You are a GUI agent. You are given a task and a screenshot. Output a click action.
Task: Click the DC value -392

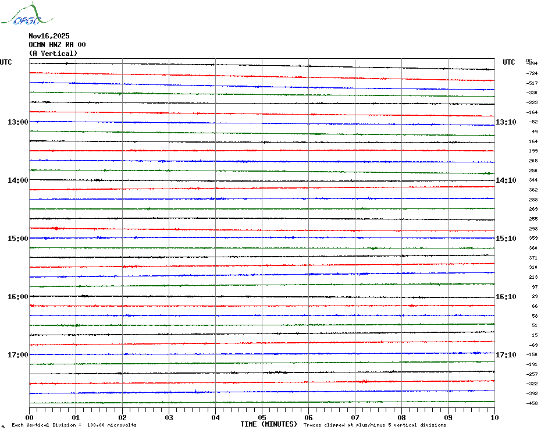[532, 393]
